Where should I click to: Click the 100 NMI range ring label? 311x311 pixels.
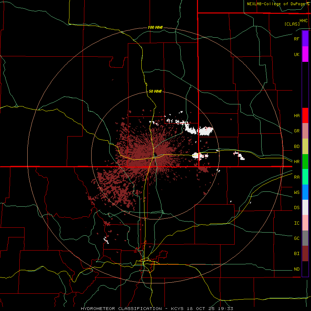pos(155,27)
